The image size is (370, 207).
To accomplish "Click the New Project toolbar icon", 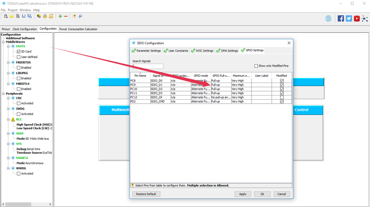I will point(6,16).
